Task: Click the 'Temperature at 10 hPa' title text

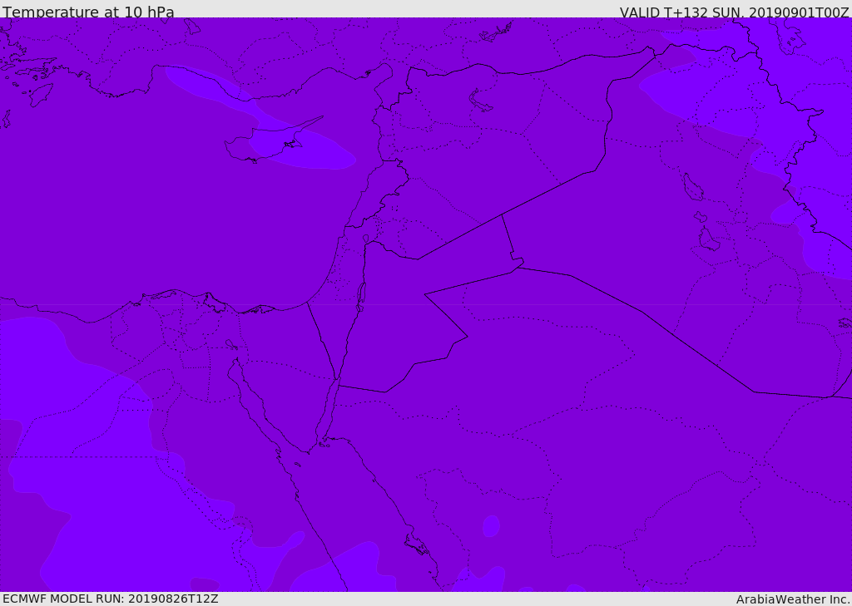Action: [88, 12]
